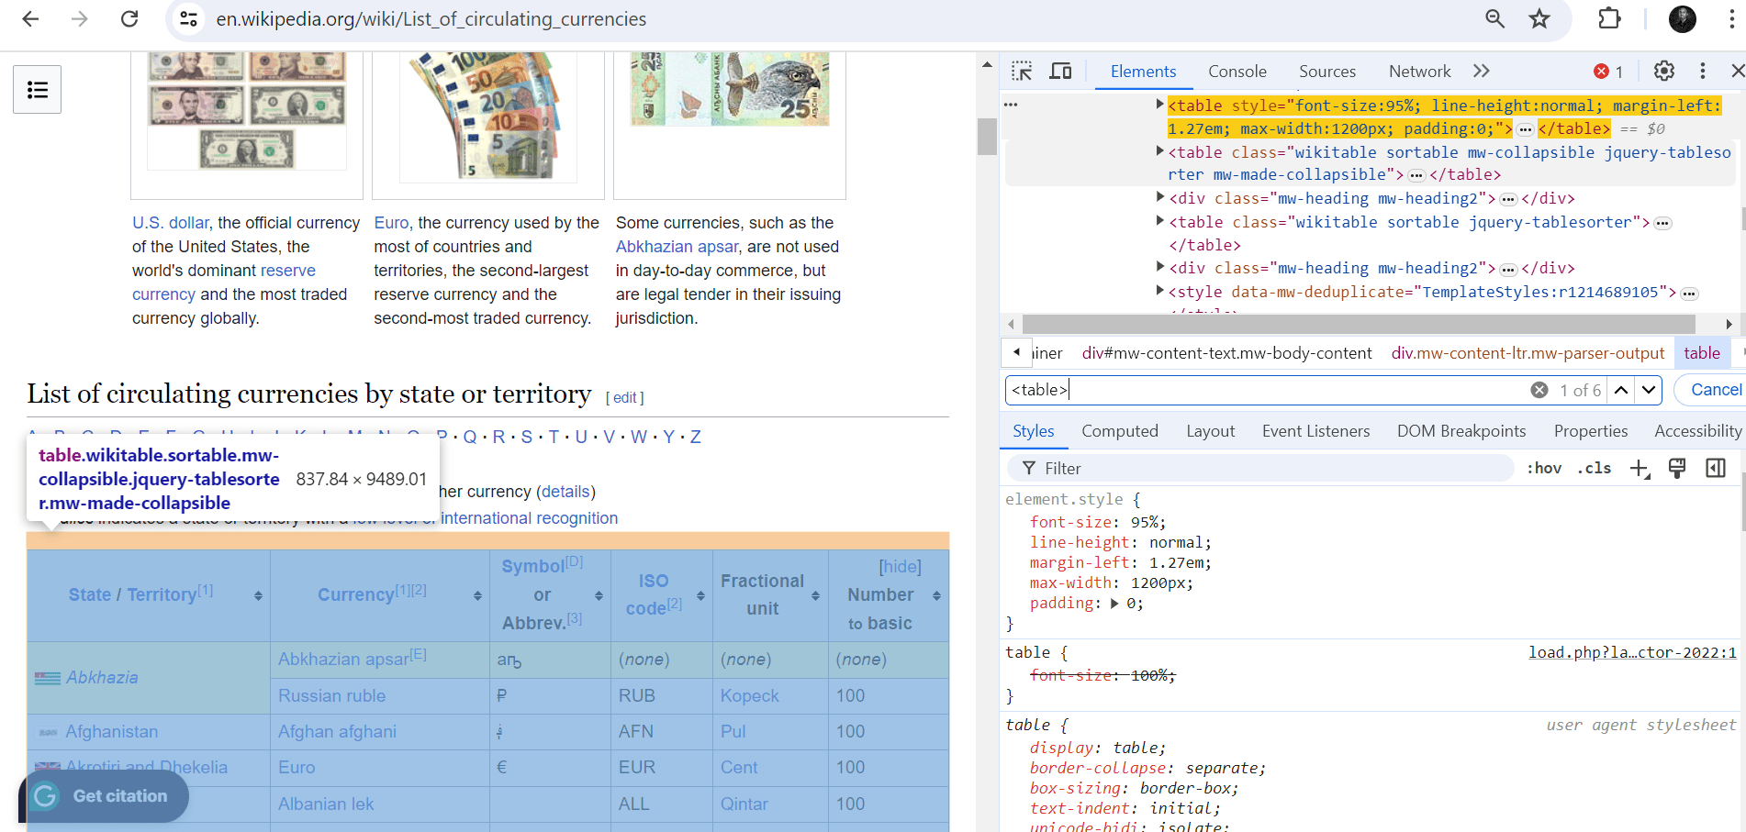
Task: Expand wikitable sortable mw-collapsible table node
Action: [1159, 151]
